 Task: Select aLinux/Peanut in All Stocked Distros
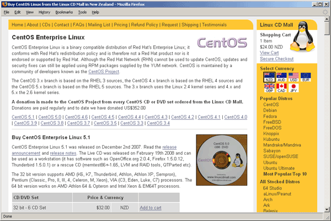click(277, 194)
